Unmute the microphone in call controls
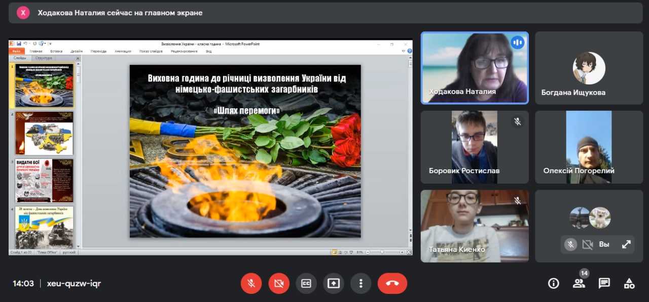Viewport: 649px width, 302px height. 251,283
